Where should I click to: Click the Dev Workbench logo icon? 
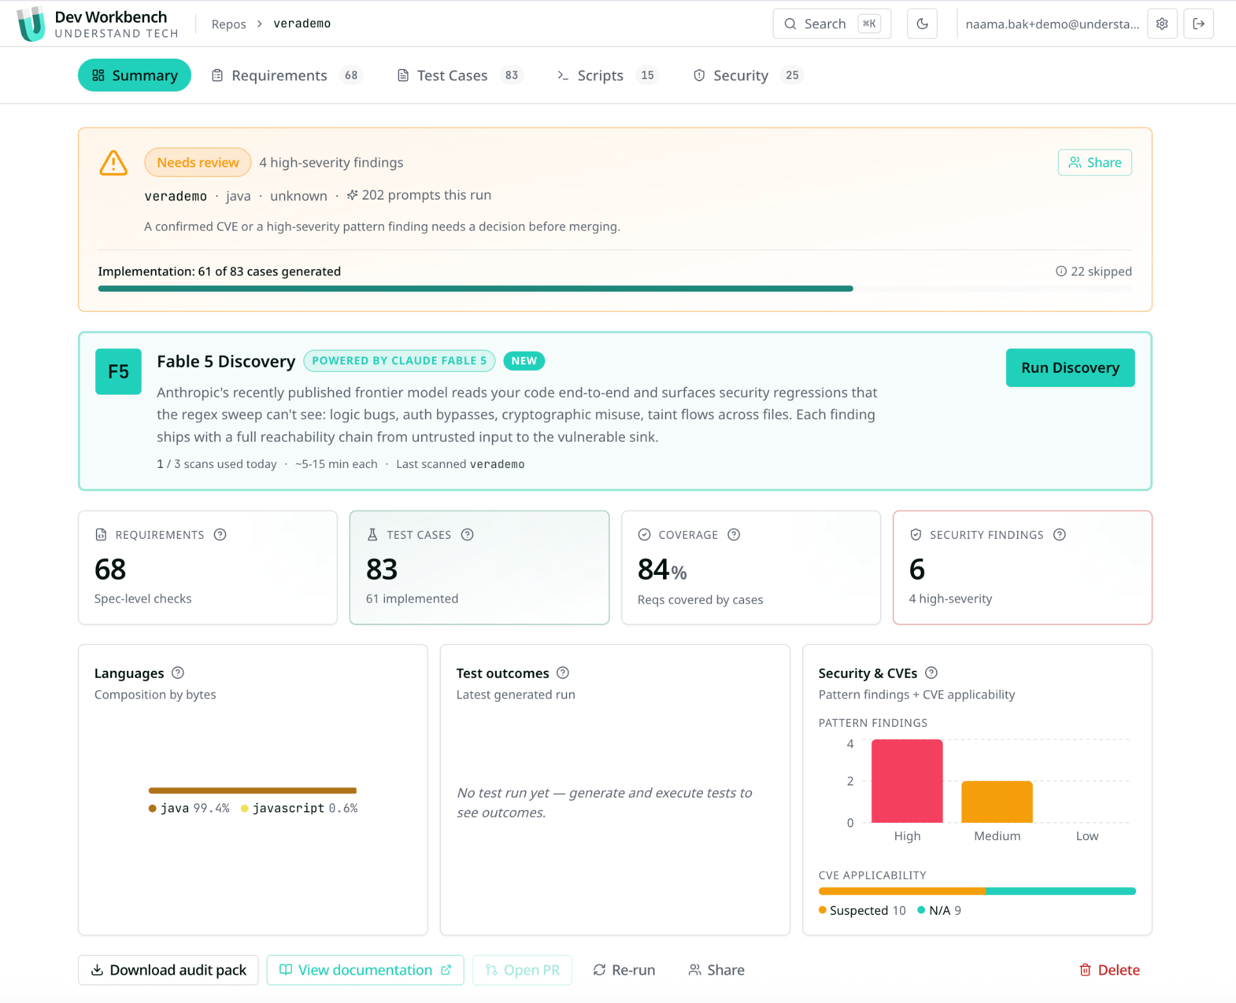click(30, 24)
